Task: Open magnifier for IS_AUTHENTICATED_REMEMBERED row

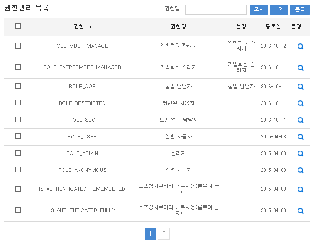Action: (x=300, y=190)
